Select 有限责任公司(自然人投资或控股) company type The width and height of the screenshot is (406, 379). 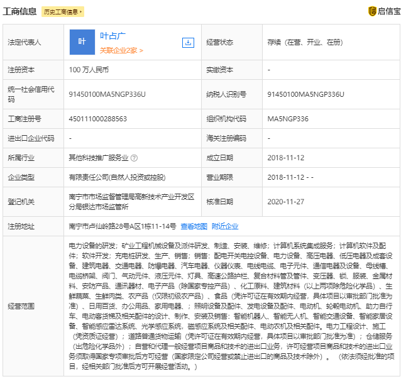point(117,177)
